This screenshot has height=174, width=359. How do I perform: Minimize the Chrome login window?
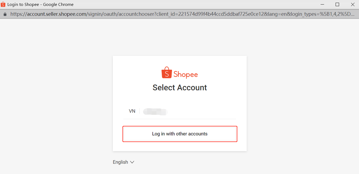[322, 4]
